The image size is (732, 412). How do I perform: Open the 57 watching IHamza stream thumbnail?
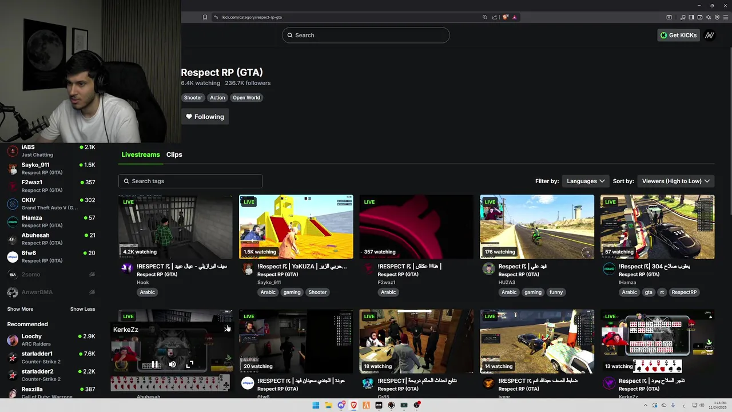pyautogui.click(x=658, y=227)
